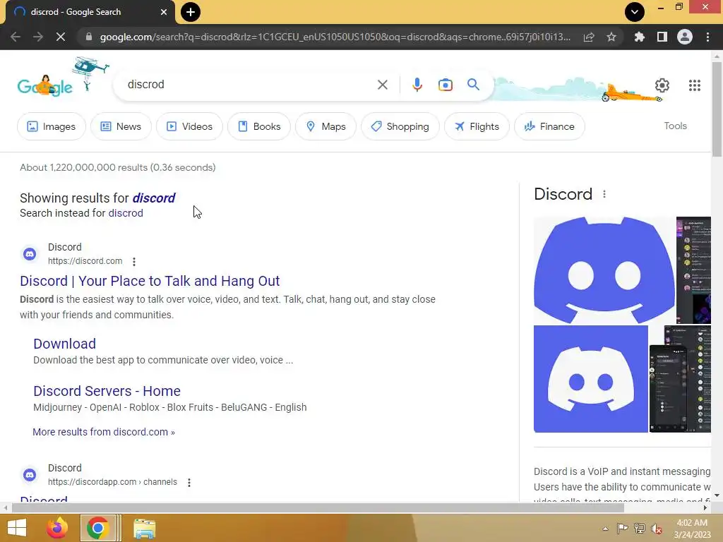Open the Chrome extensions puzzle icon

640,37
